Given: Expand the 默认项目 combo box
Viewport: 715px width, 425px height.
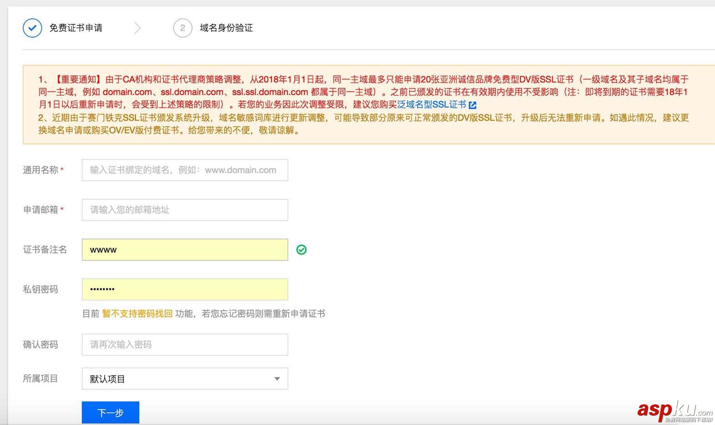Looking at the screenshot, I should pos(184,379).
